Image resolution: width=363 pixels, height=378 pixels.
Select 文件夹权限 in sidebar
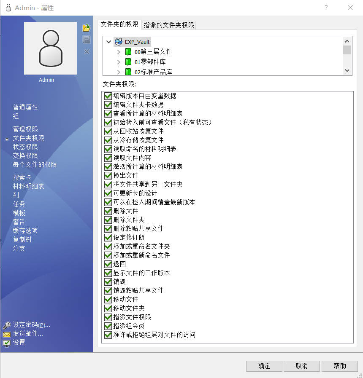(x=29, y=138)
